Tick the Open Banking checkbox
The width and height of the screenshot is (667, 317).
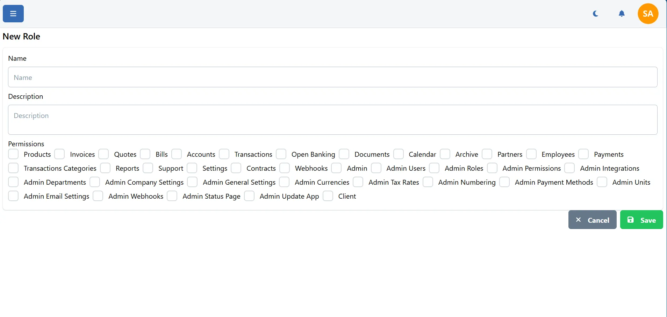point(281,154)
